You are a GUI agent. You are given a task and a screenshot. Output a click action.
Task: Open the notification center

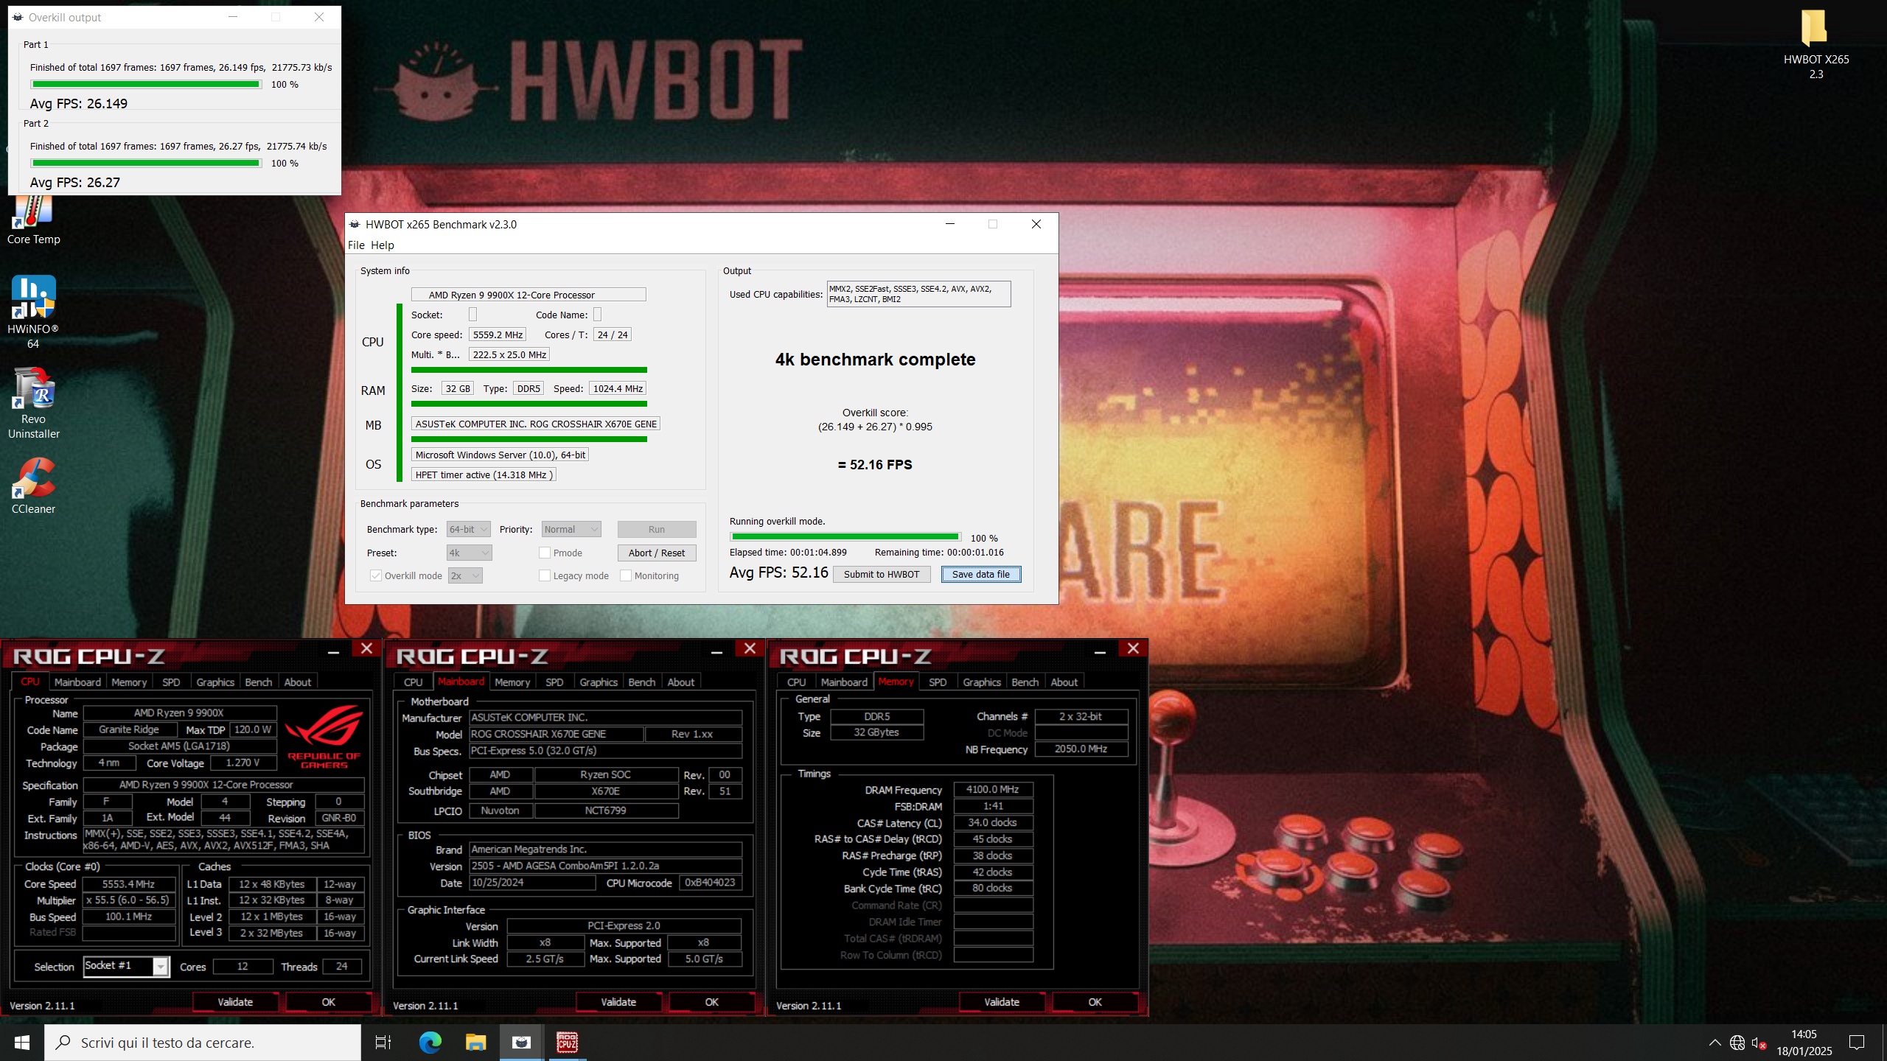pos(1857,1043)
